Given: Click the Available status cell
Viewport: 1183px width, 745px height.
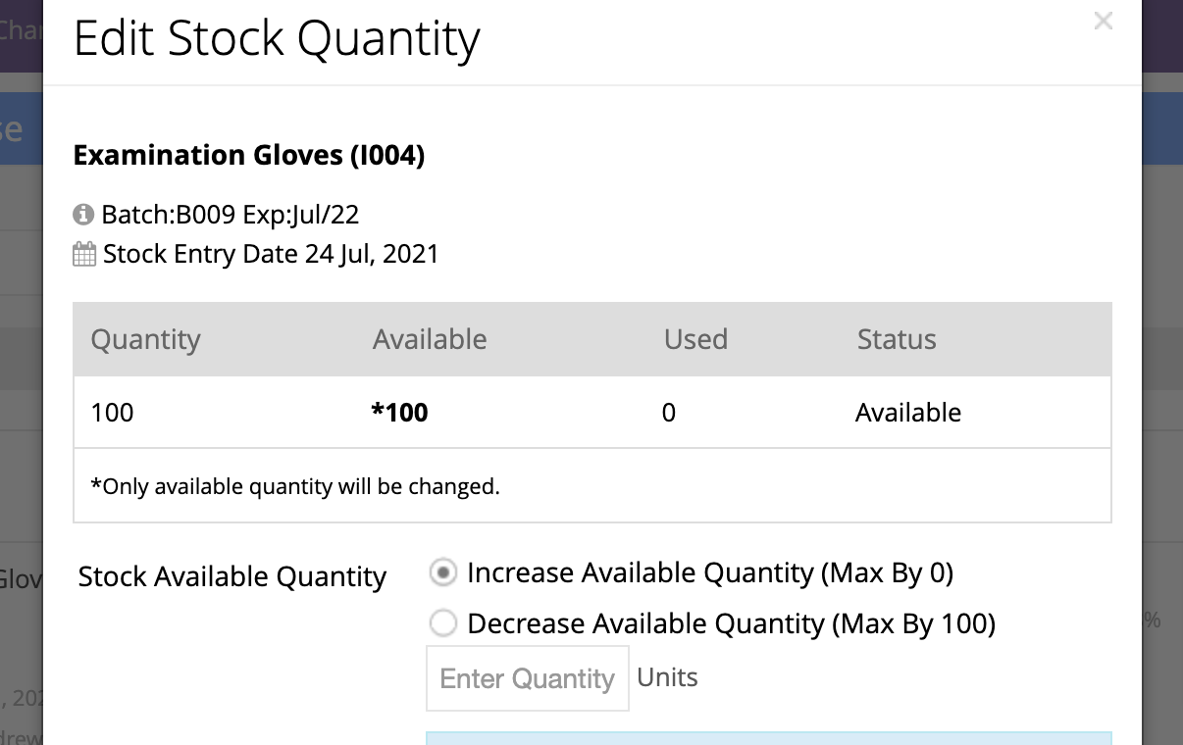Looking at the screenshot, I should [x=908, y=413].
